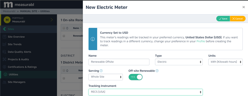Check the Renewable row checkbox
Screen dimensions: 248x96
[x=64, y=36]
